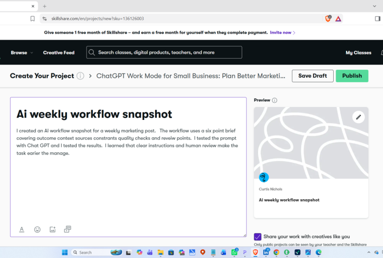
Task: Open the browser tab list chevron
Action: (374, 6)
